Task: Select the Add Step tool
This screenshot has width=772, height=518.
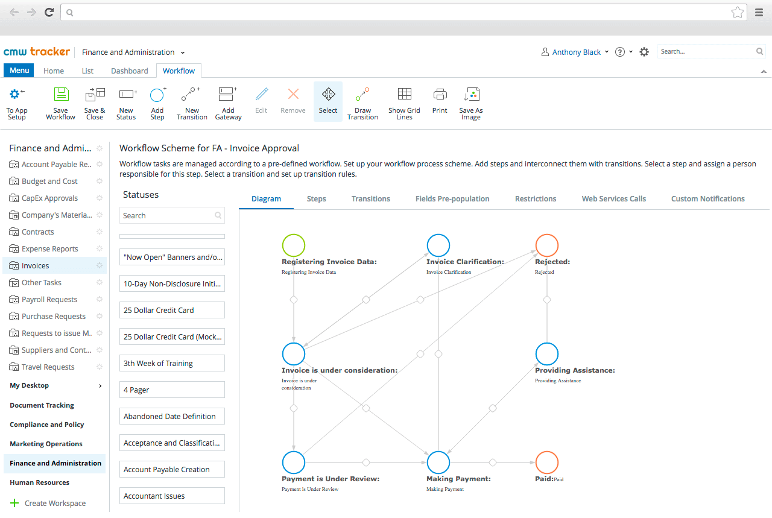Action: click(157, 103)
